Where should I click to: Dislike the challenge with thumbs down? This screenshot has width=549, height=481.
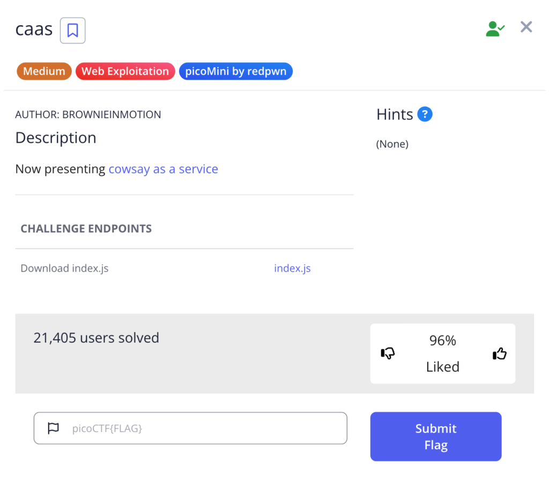click(388, 353)
